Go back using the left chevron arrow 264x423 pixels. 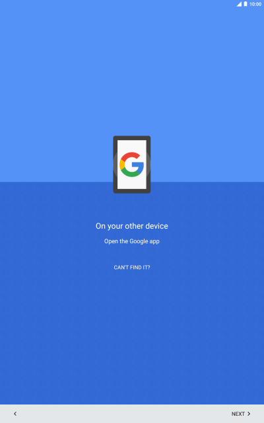(x=15, y=414)
